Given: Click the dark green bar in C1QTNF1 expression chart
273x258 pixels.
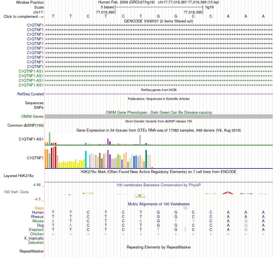Looking at the screenshot, I should (146, 159).
